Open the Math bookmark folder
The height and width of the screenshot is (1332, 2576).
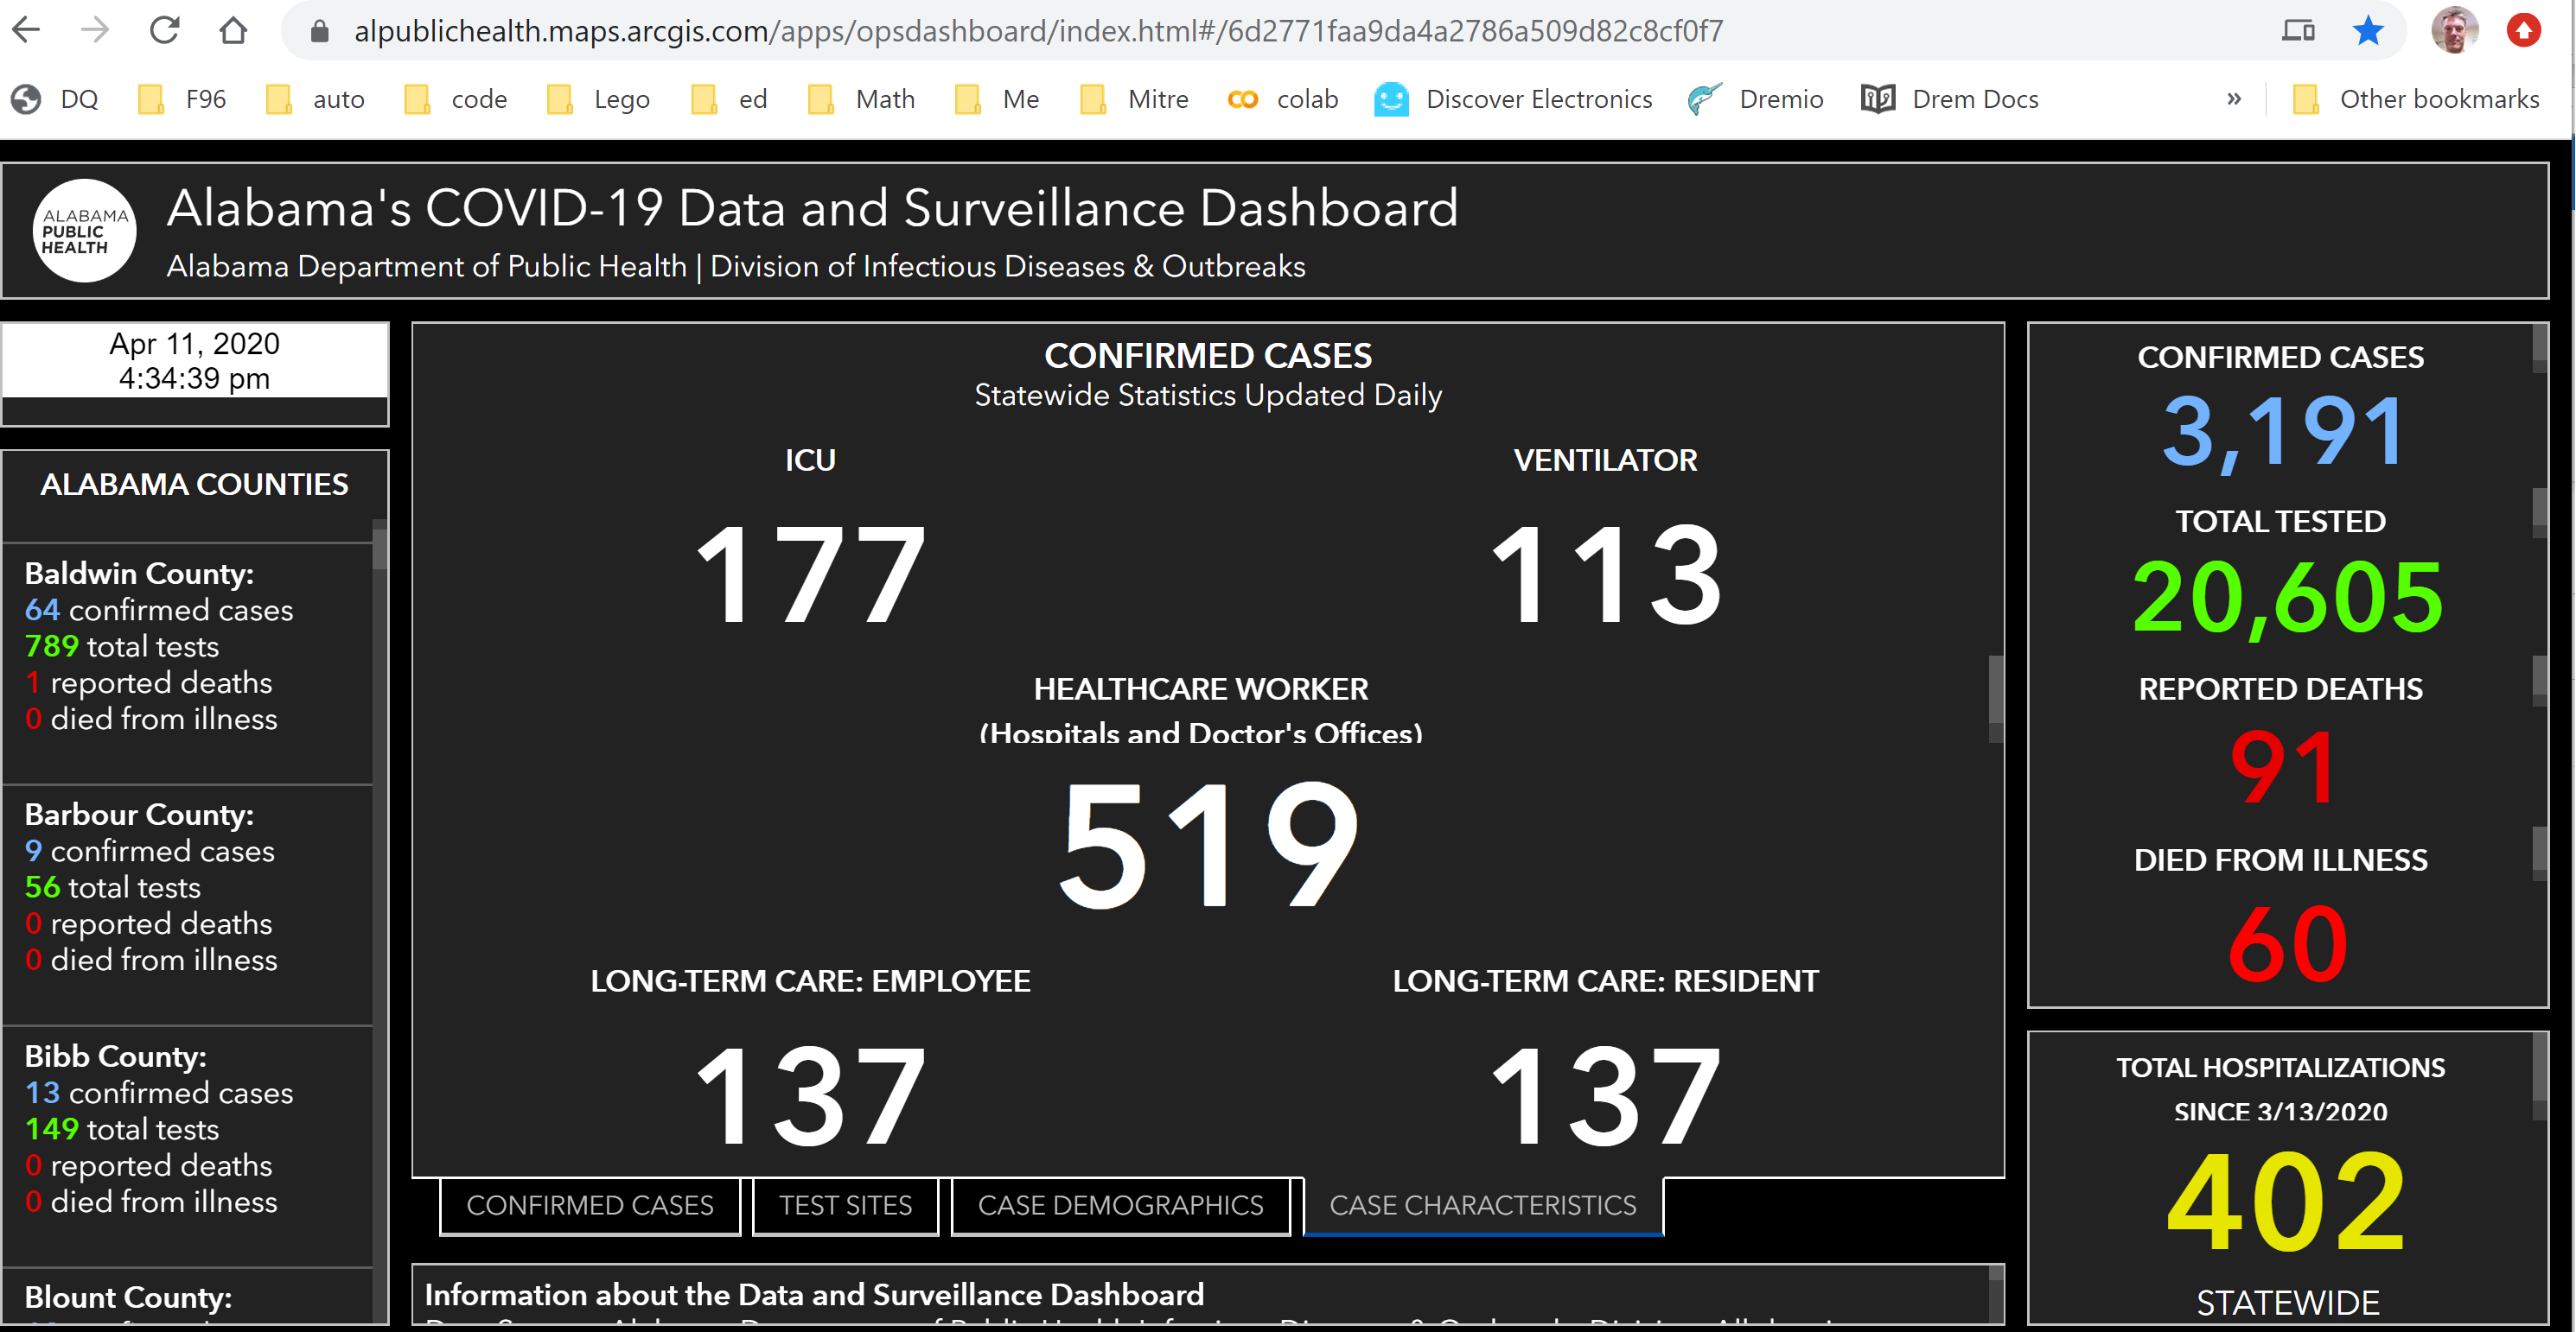(x=860, y=99)
